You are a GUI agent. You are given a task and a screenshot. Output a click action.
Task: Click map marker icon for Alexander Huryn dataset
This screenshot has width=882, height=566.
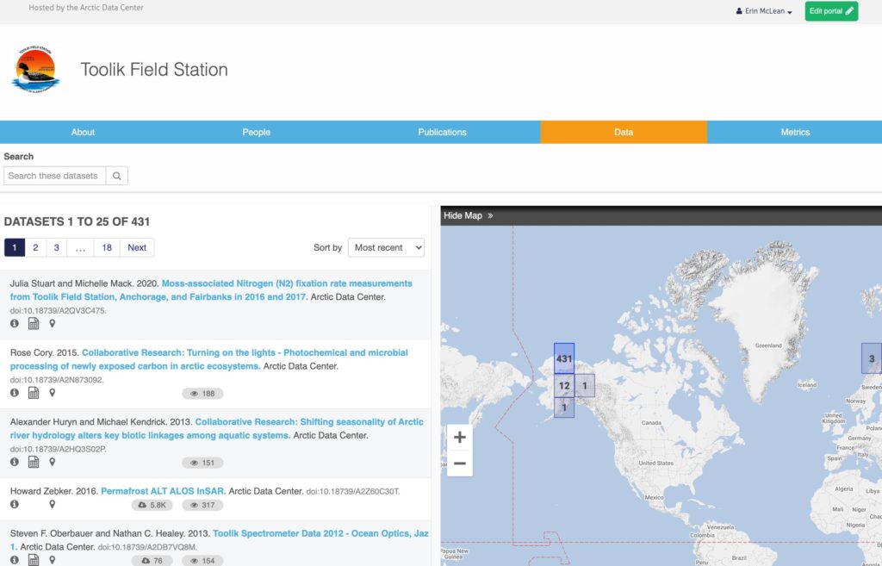pos(53,462)
